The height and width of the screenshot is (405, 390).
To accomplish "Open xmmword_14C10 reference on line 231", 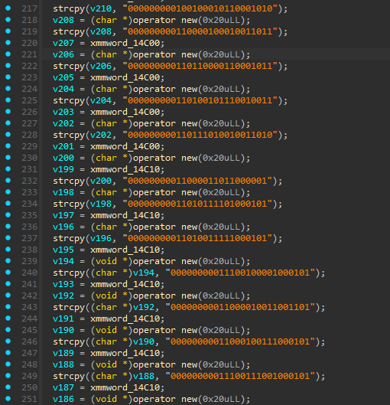I will click(x=125, y=169).
